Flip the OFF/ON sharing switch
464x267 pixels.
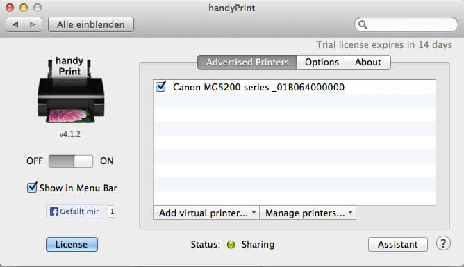click(71, 161)
